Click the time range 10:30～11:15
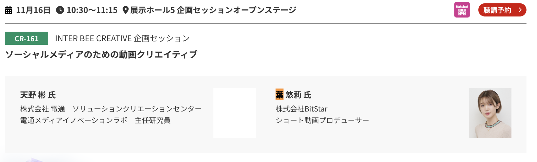Image resolution: width=537 pixels, height=162 pixels. [x=92, y=10]
